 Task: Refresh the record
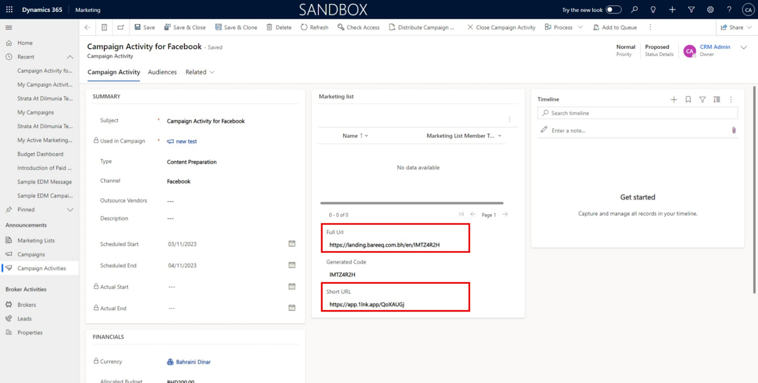pyautogui.click(x=315, y=27)
